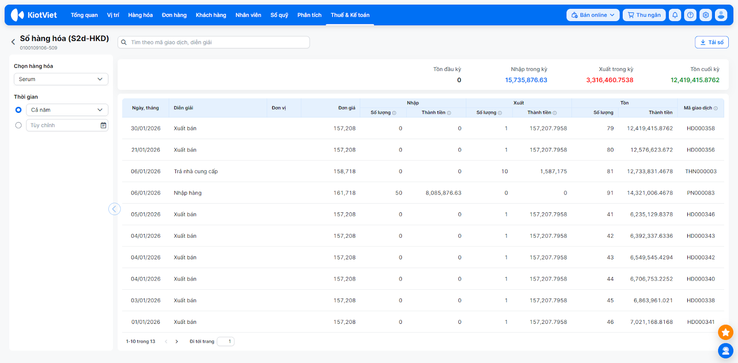The width and height of the screenshot is (738, 363).
Task: Click the Thu ngân button
Action: pyautogui.click(x=644, y=15)
